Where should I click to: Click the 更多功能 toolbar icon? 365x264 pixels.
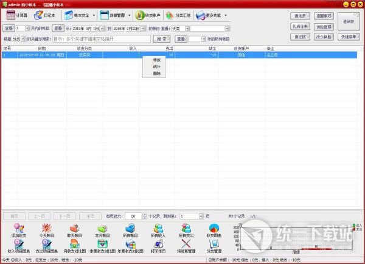(x=200, y=15)
